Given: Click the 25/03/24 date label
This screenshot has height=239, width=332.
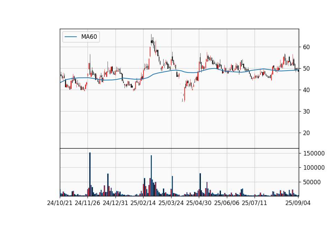Looking at the screenshot, I should [x=171, y=203].
